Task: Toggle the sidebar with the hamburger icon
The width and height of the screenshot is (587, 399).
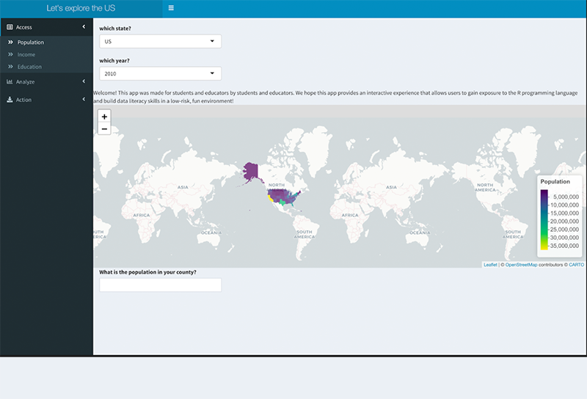Action: [171, 8]
